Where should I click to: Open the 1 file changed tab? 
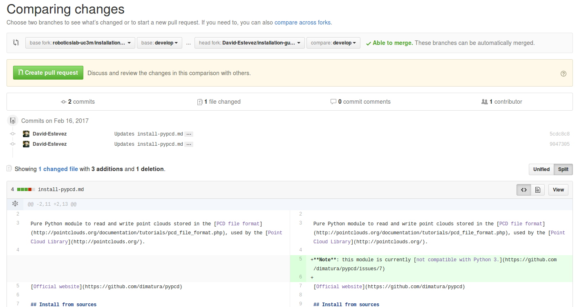[219, 102]
